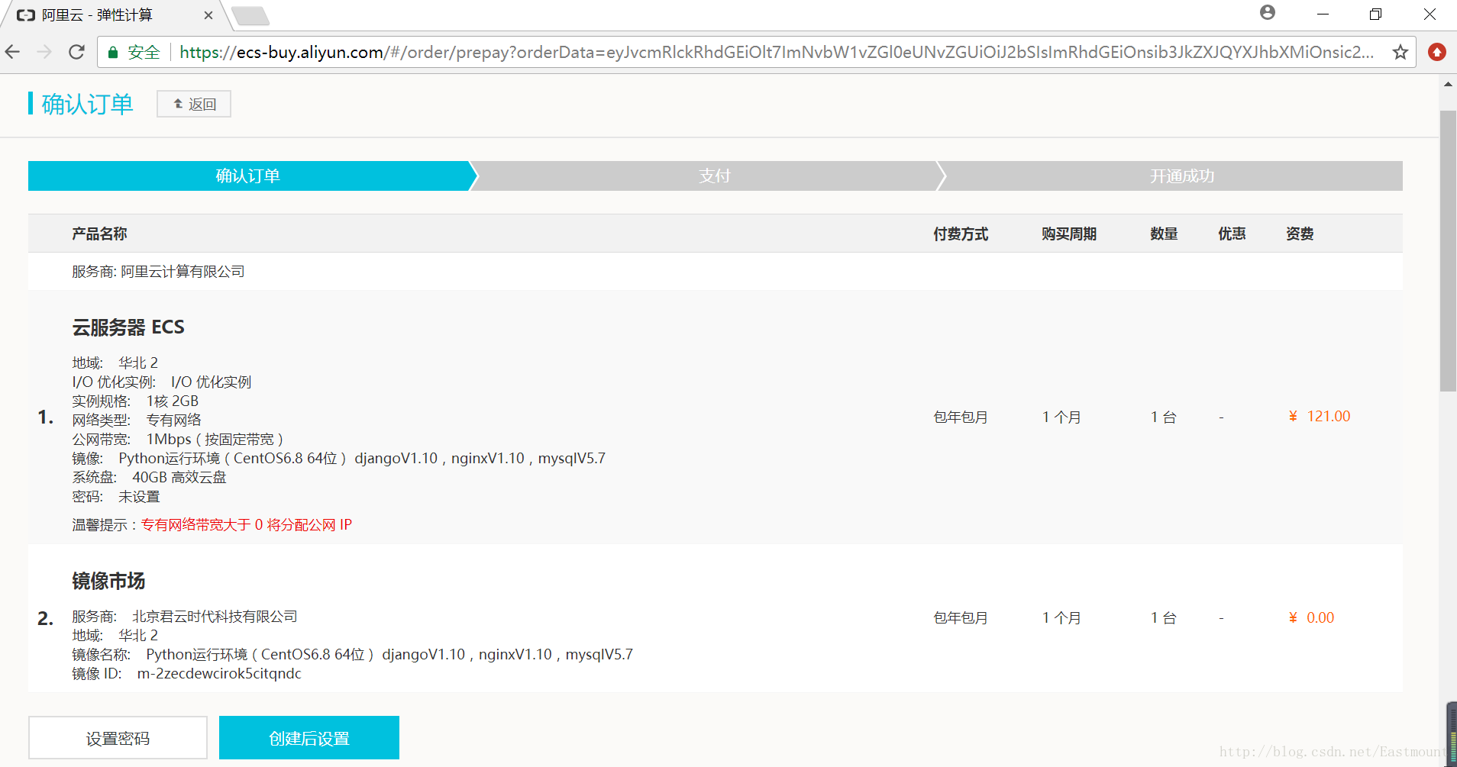The width and height of the screenshot is (1457, 767).
Task: Click the 密码 未设置 line
Action: click(x=116, y=497)
